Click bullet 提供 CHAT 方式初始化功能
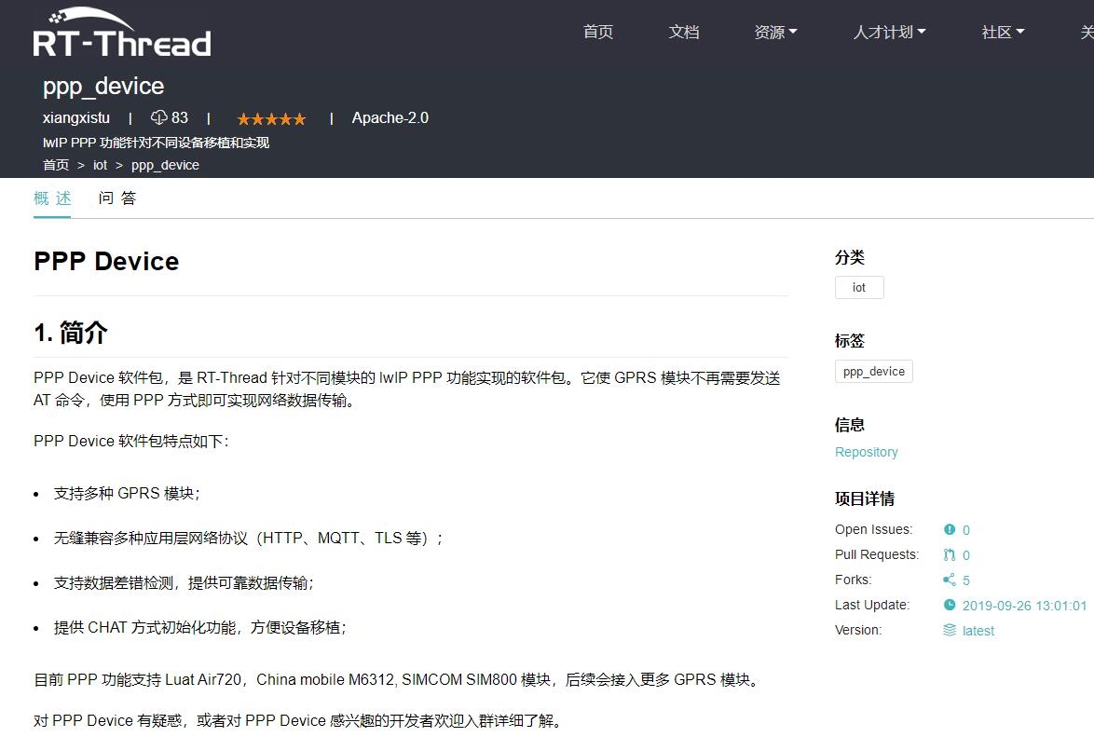 (x=200, y=627)
